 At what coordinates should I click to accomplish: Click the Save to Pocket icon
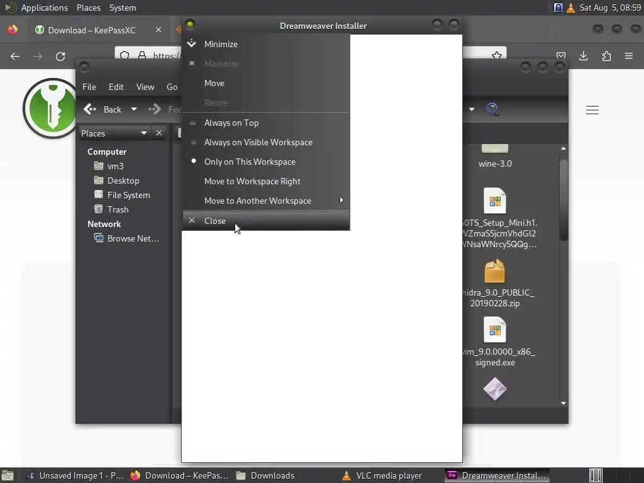tap(561, 56)
